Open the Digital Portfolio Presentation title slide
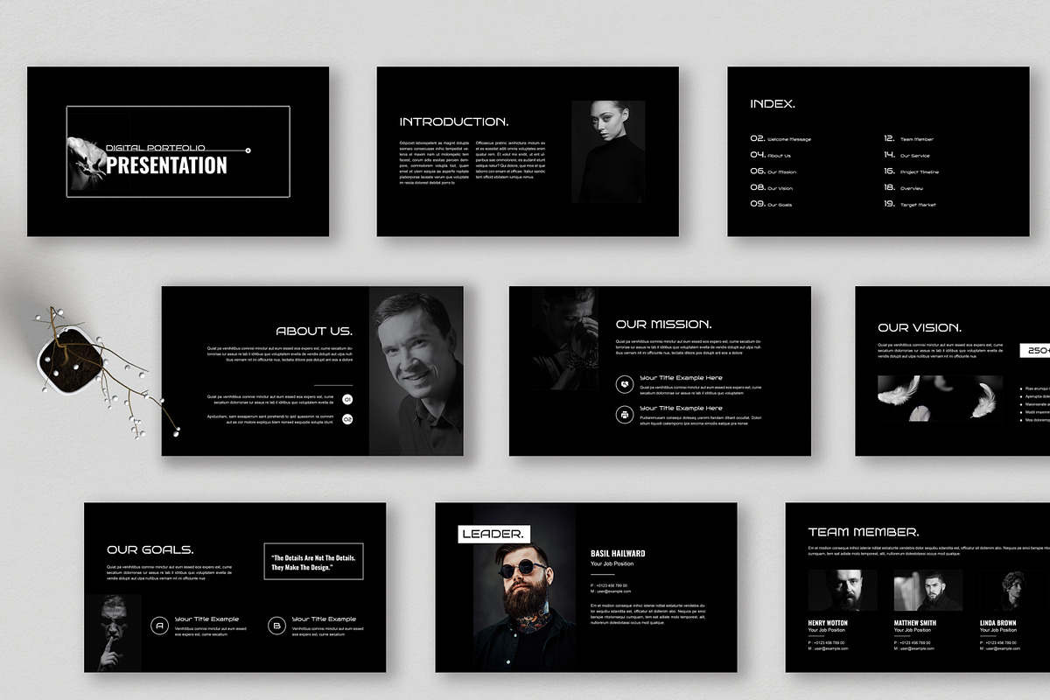 178,151
